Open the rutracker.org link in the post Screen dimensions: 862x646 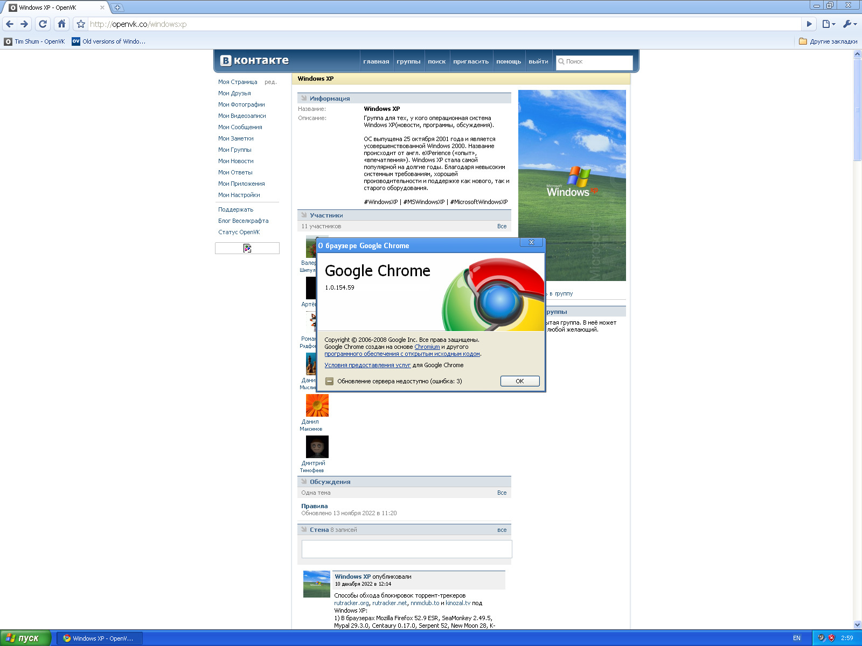coord(351,603)
